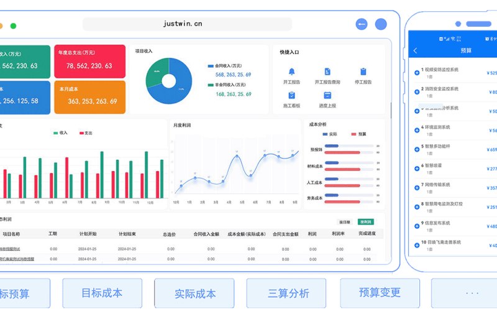Expand item 5 智慧多功能杆 plus icon
The height and width of the screenshot is (311, 497).
[x=417, y=149]
